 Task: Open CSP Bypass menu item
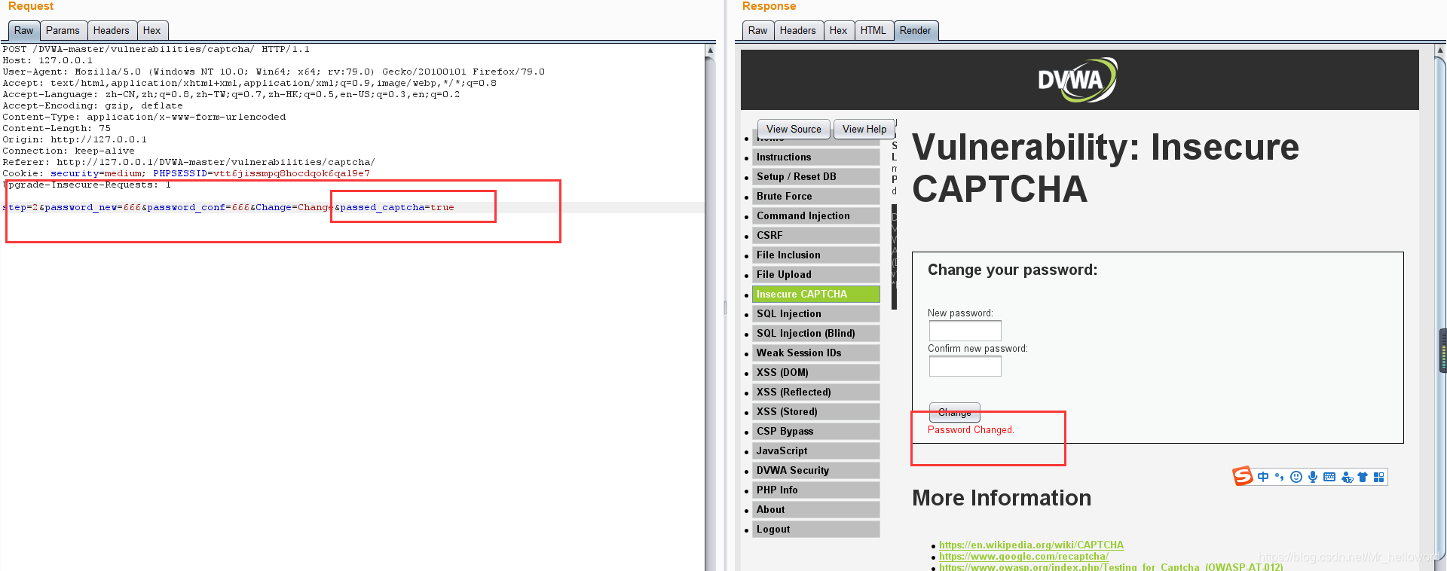pyautogui.click(x=816, y=431)
